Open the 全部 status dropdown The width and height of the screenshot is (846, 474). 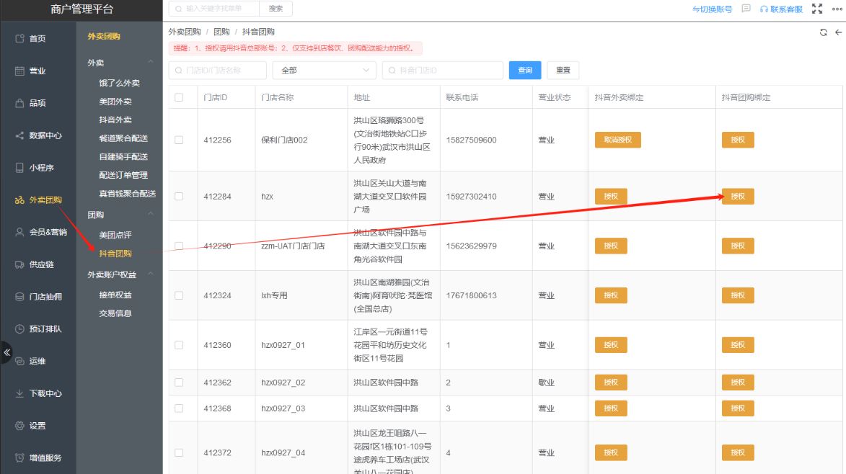[325, 70]
